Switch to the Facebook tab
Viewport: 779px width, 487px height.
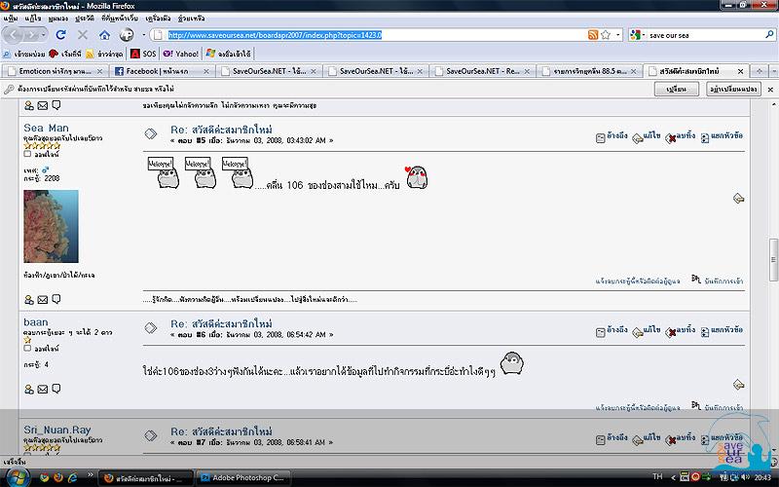[161, 71]
